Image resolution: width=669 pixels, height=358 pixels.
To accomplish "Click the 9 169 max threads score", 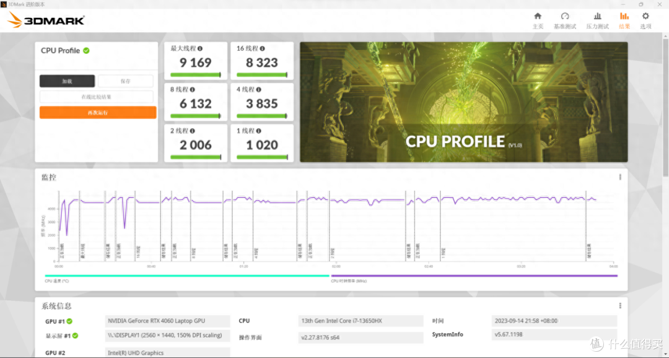I will 195,63.
